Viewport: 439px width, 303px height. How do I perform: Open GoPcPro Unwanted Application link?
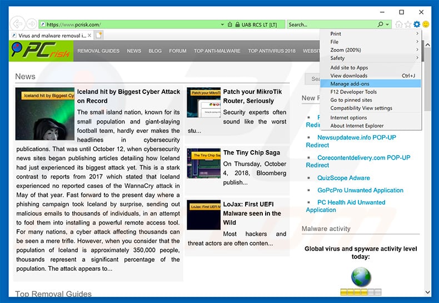click(x=360, y=191)
